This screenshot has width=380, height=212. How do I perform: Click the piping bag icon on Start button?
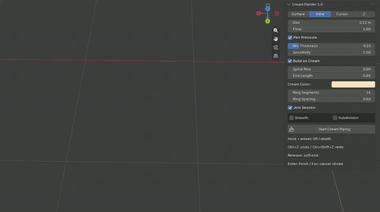coord(291,129)
